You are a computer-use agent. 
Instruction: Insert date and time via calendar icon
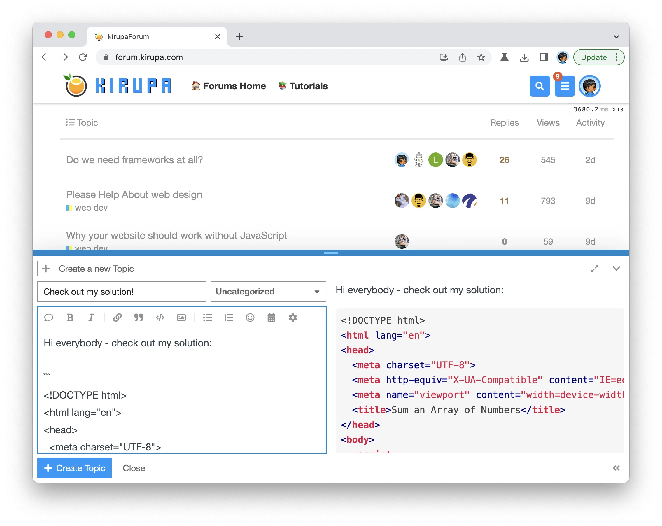point(272,318)
